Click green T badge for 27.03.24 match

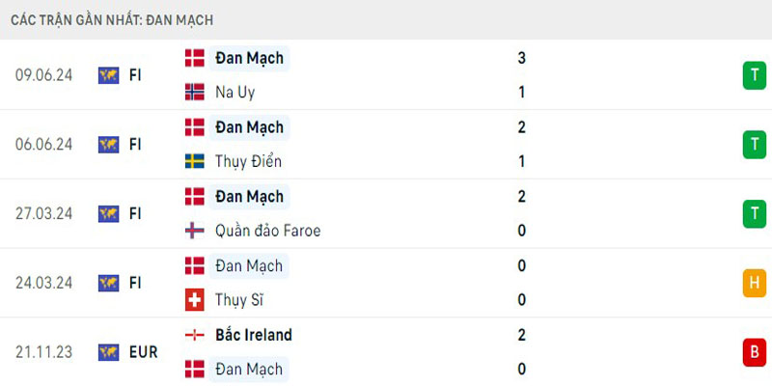click(753, 213)
